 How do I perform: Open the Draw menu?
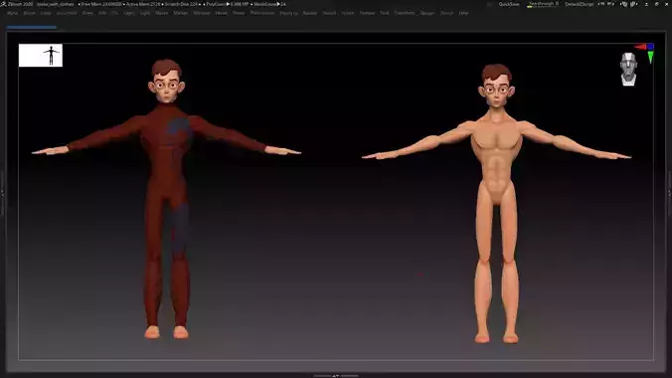click(x=87, y=13)
